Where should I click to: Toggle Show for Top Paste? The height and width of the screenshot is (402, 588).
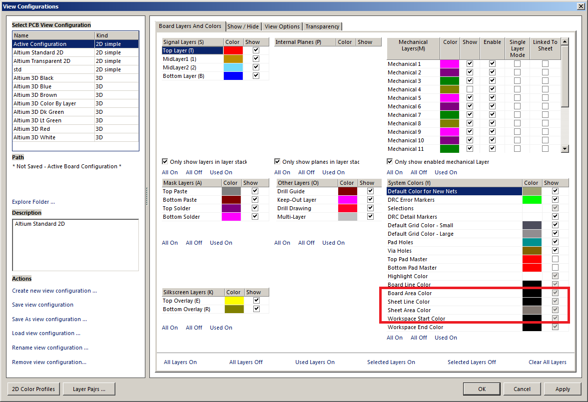pyautogui.click(x=255, y=191)
